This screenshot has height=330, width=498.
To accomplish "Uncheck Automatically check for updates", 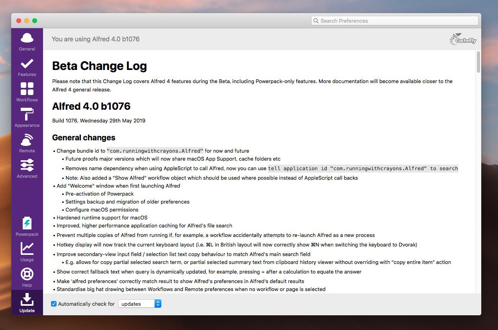I will pyautogui.click(x=54, y=304).
